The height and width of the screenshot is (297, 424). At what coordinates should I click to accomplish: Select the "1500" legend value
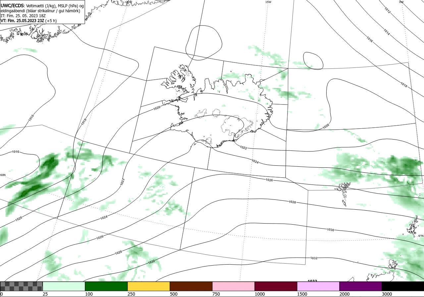pos(302,294)
